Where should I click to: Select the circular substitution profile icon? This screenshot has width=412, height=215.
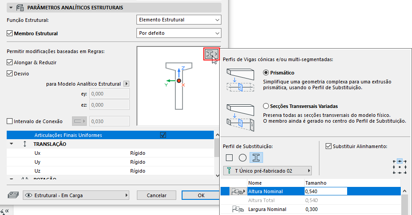pos(242,157)
